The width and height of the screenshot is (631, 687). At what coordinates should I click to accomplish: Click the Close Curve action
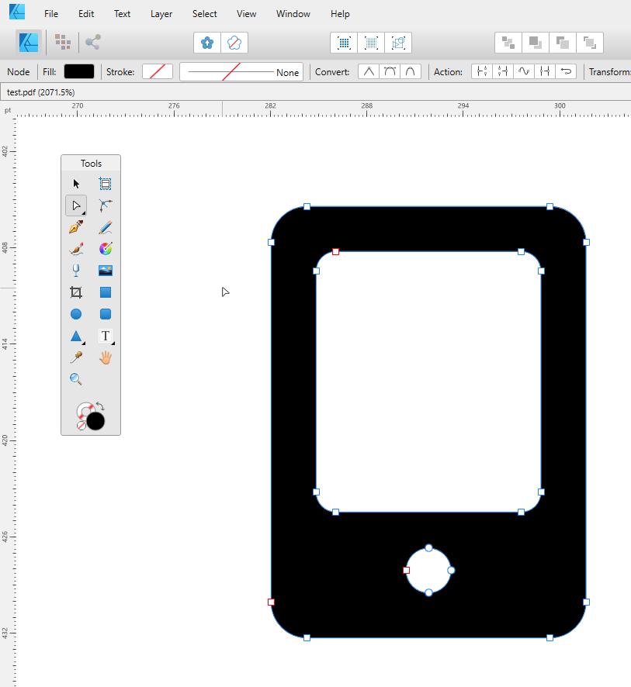click(x=503, y=71)
